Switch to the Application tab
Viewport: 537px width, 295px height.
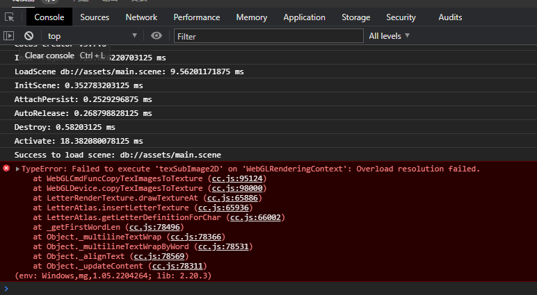point(304,17)
